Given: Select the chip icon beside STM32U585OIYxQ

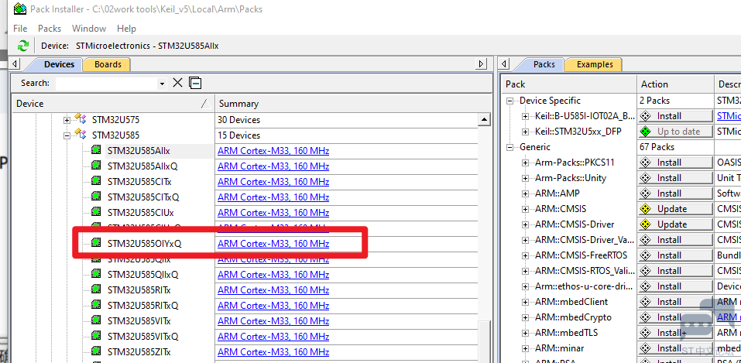Looking at the screenshot, I should click(97, 243).
